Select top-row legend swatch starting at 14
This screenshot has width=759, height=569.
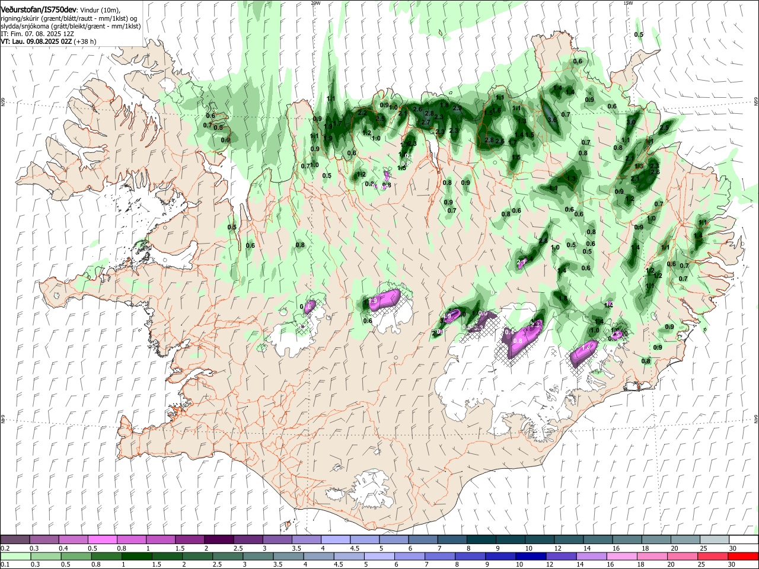click(598, 540)
